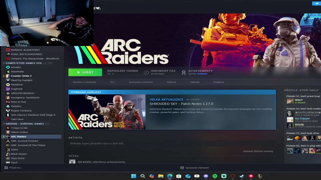Viewport: 321px width, 180px height.
Task: Open the Podpora tab
Action: tap(218, 82)
